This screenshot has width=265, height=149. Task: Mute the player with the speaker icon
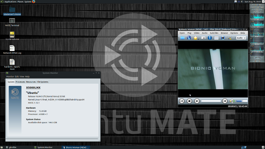coord(232,101)
